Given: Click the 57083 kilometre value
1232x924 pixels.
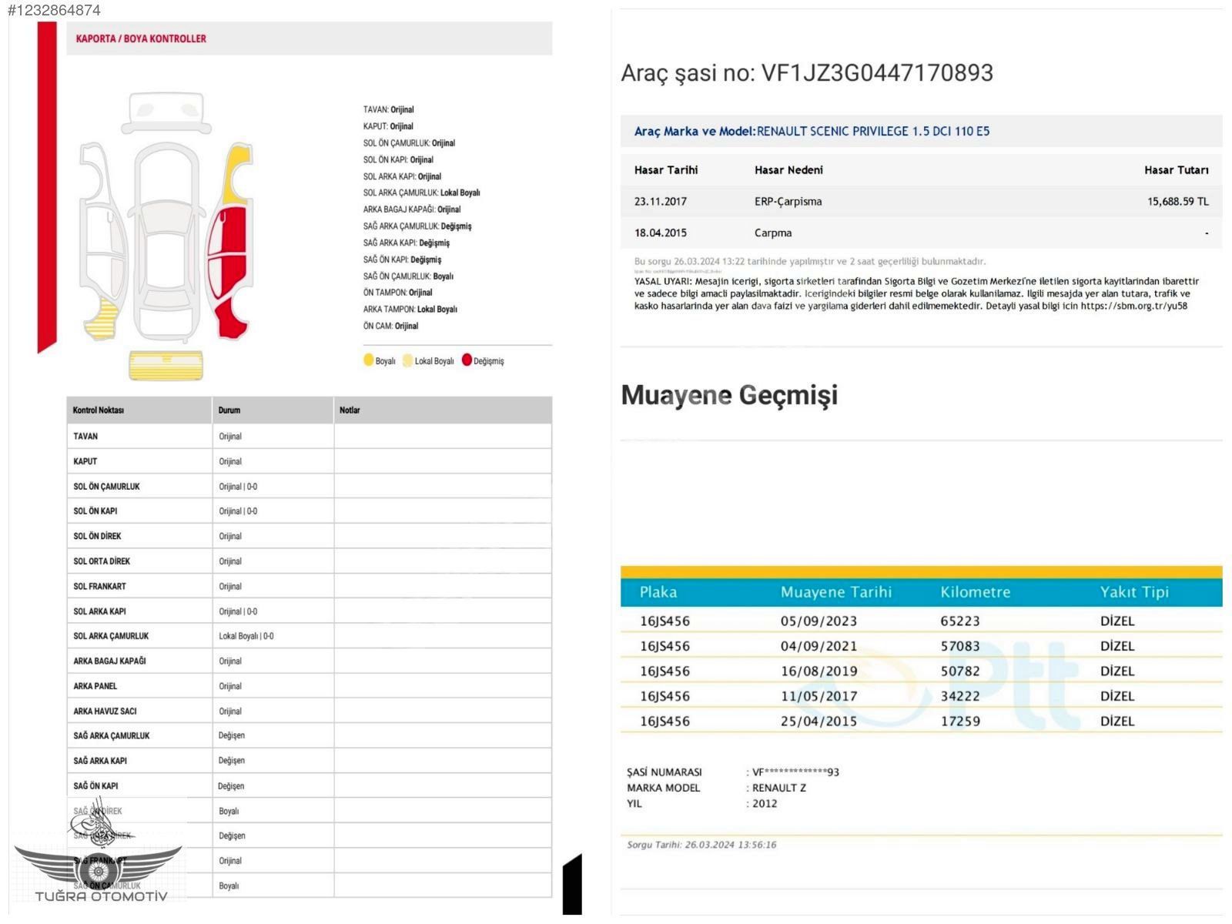Looking at the screenshot, I should (x=960, y=646).
